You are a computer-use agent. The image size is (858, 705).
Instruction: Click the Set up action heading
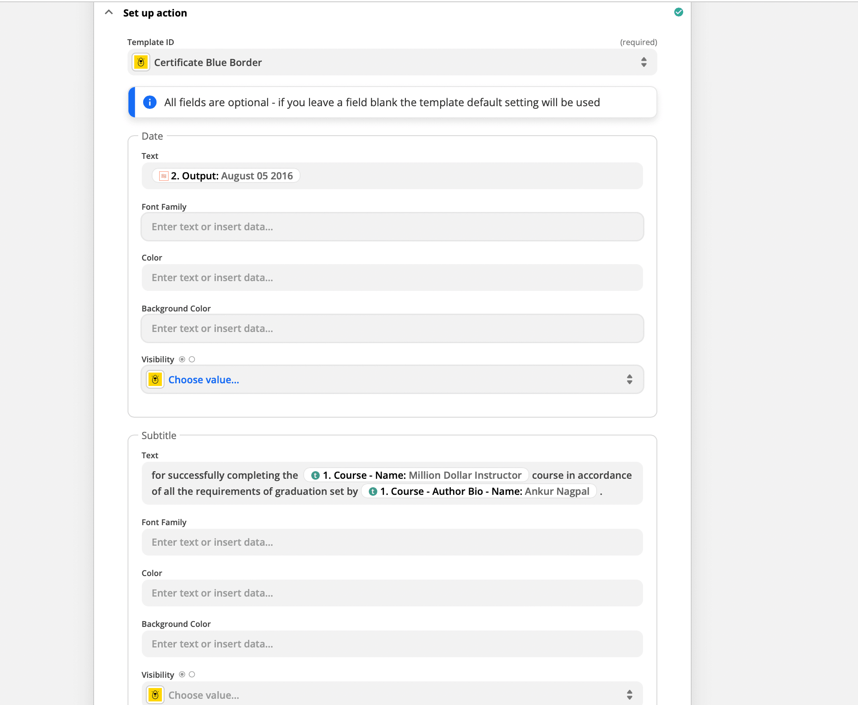coord(155,13)
